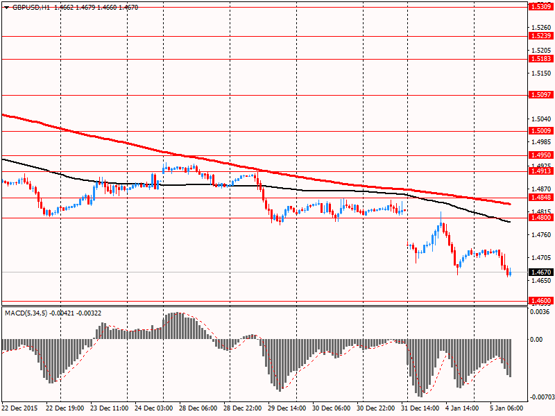555x416 pixels.
Task: Click the GBPUSD,H1 chart title text
Action: 31,7
